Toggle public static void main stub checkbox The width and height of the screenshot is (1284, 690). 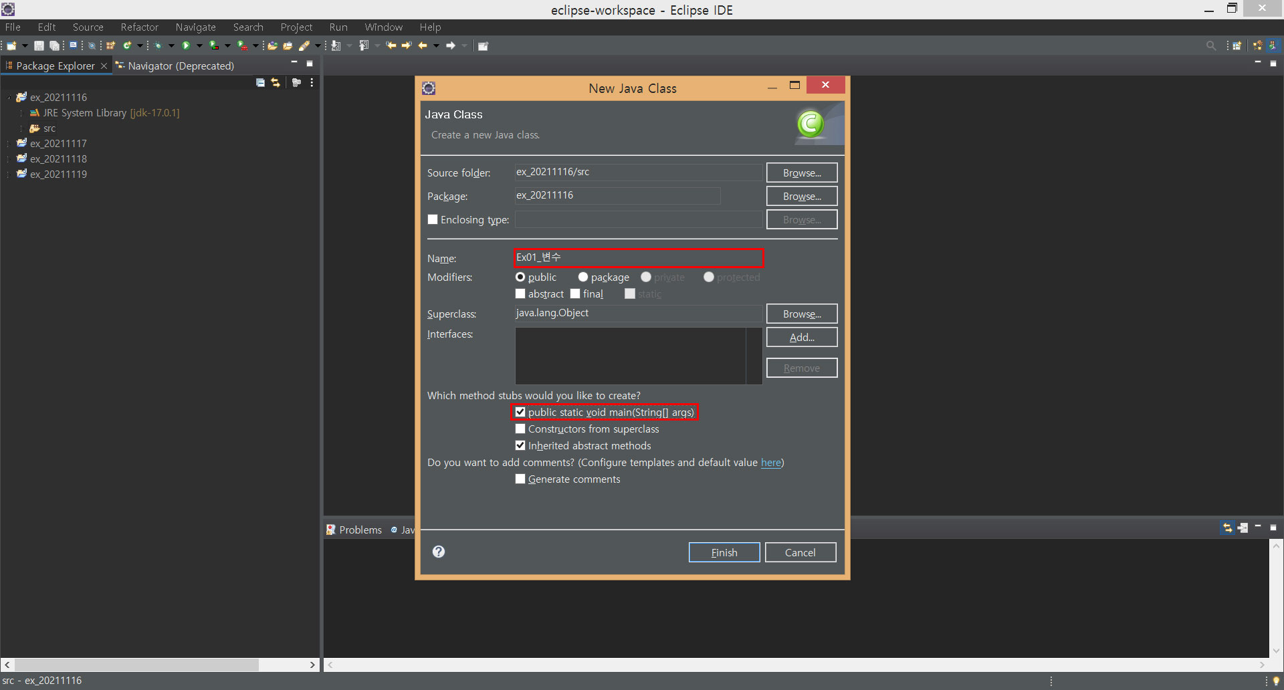[520, 412]
